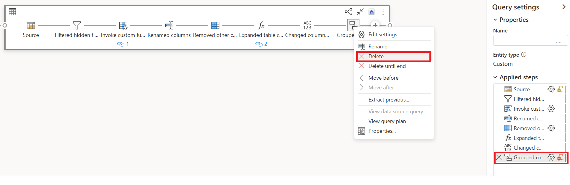Click Grouped ro... step database indicator icon

click(560, 158)
